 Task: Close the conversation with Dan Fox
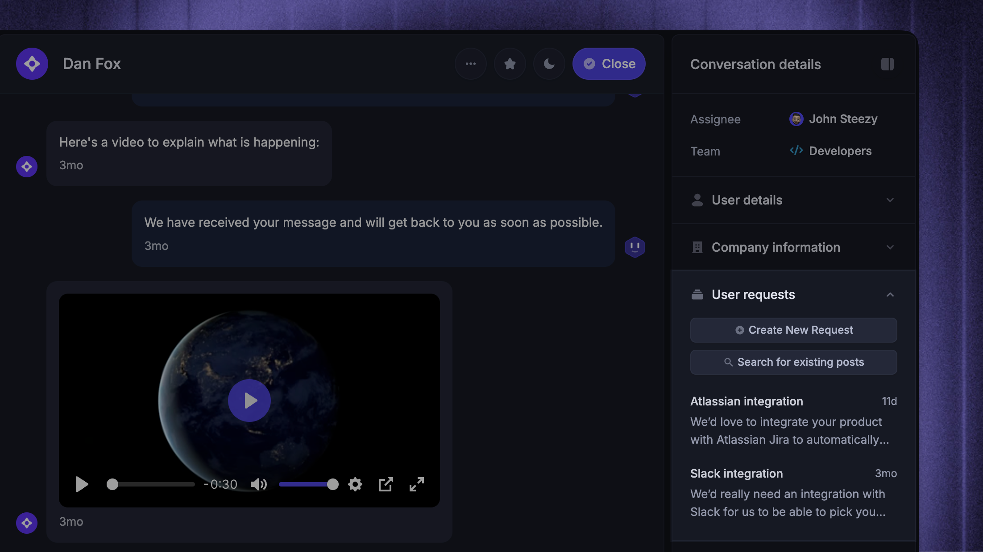point(609,64)
